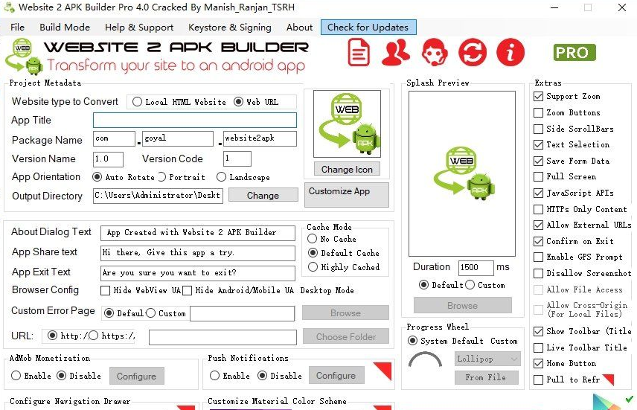Click the red document icon in header
This screenshot has width=637, height=410.
[x=359, y=53]
